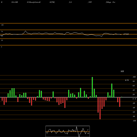Click the ')VFF' ticker label
The width and height of the screenshot is (137, 137).
point(90,2)
